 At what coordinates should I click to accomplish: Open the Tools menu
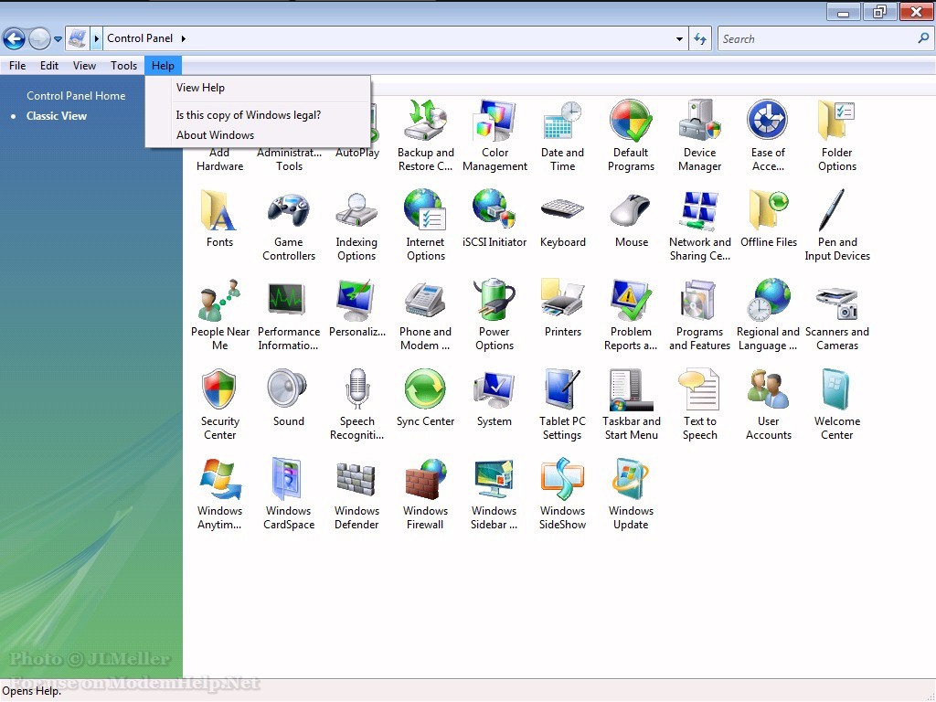click(x=123, y=66)
